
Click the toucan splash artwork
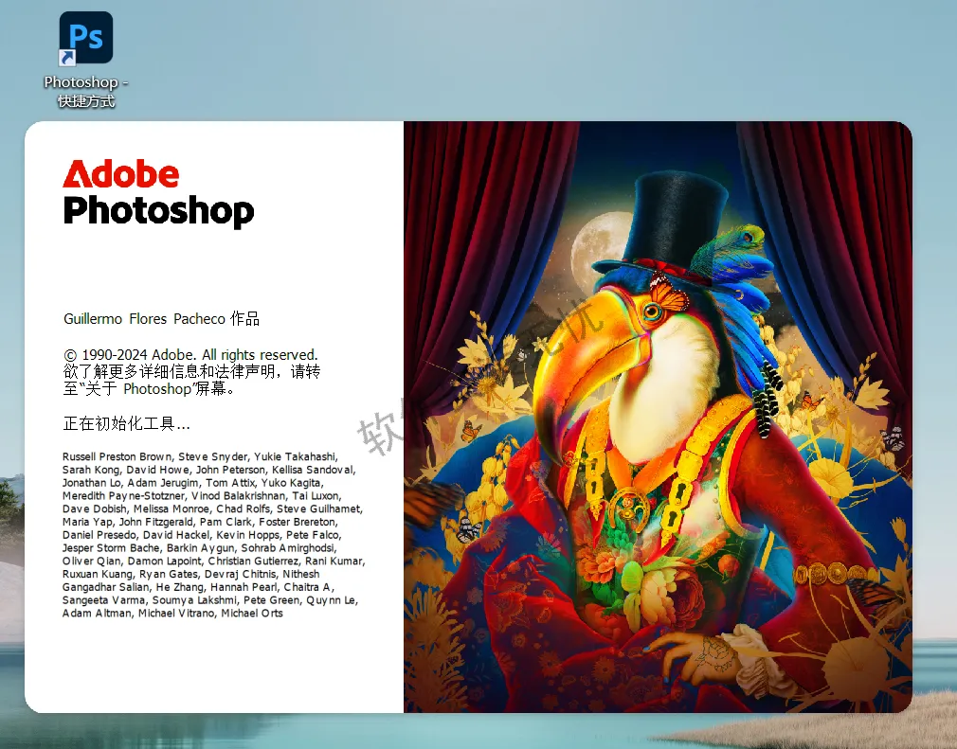click(658, 417)
